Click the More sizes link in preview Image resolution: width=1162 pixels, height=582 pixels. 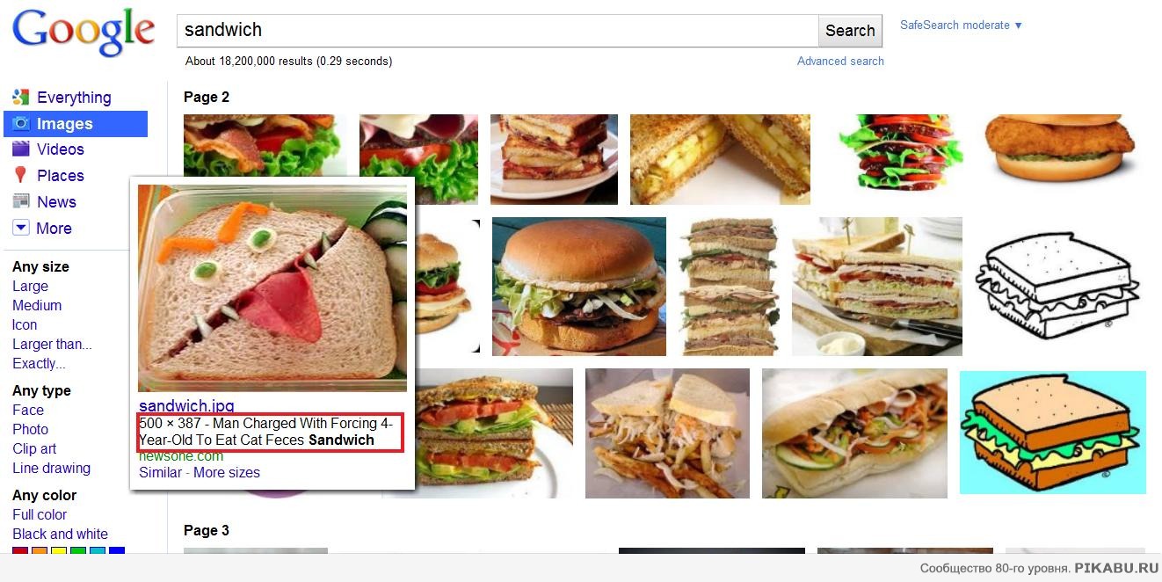(227, 472)
